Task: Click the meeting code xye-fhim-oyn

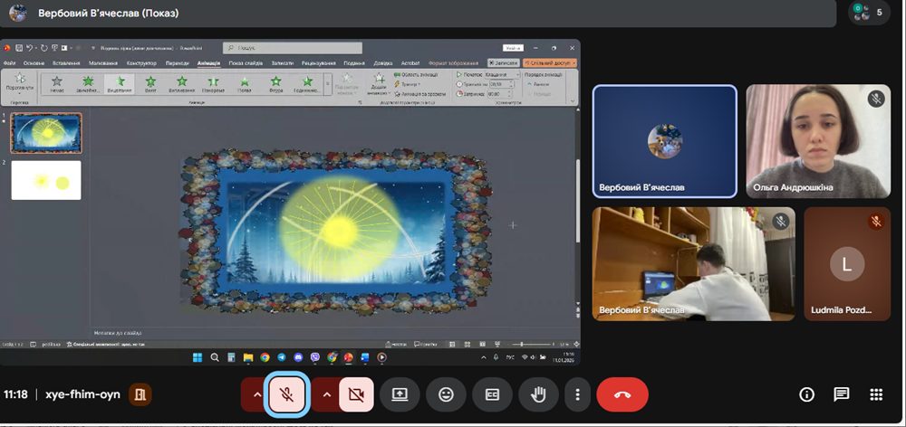Action: click(x=82, y=394)
